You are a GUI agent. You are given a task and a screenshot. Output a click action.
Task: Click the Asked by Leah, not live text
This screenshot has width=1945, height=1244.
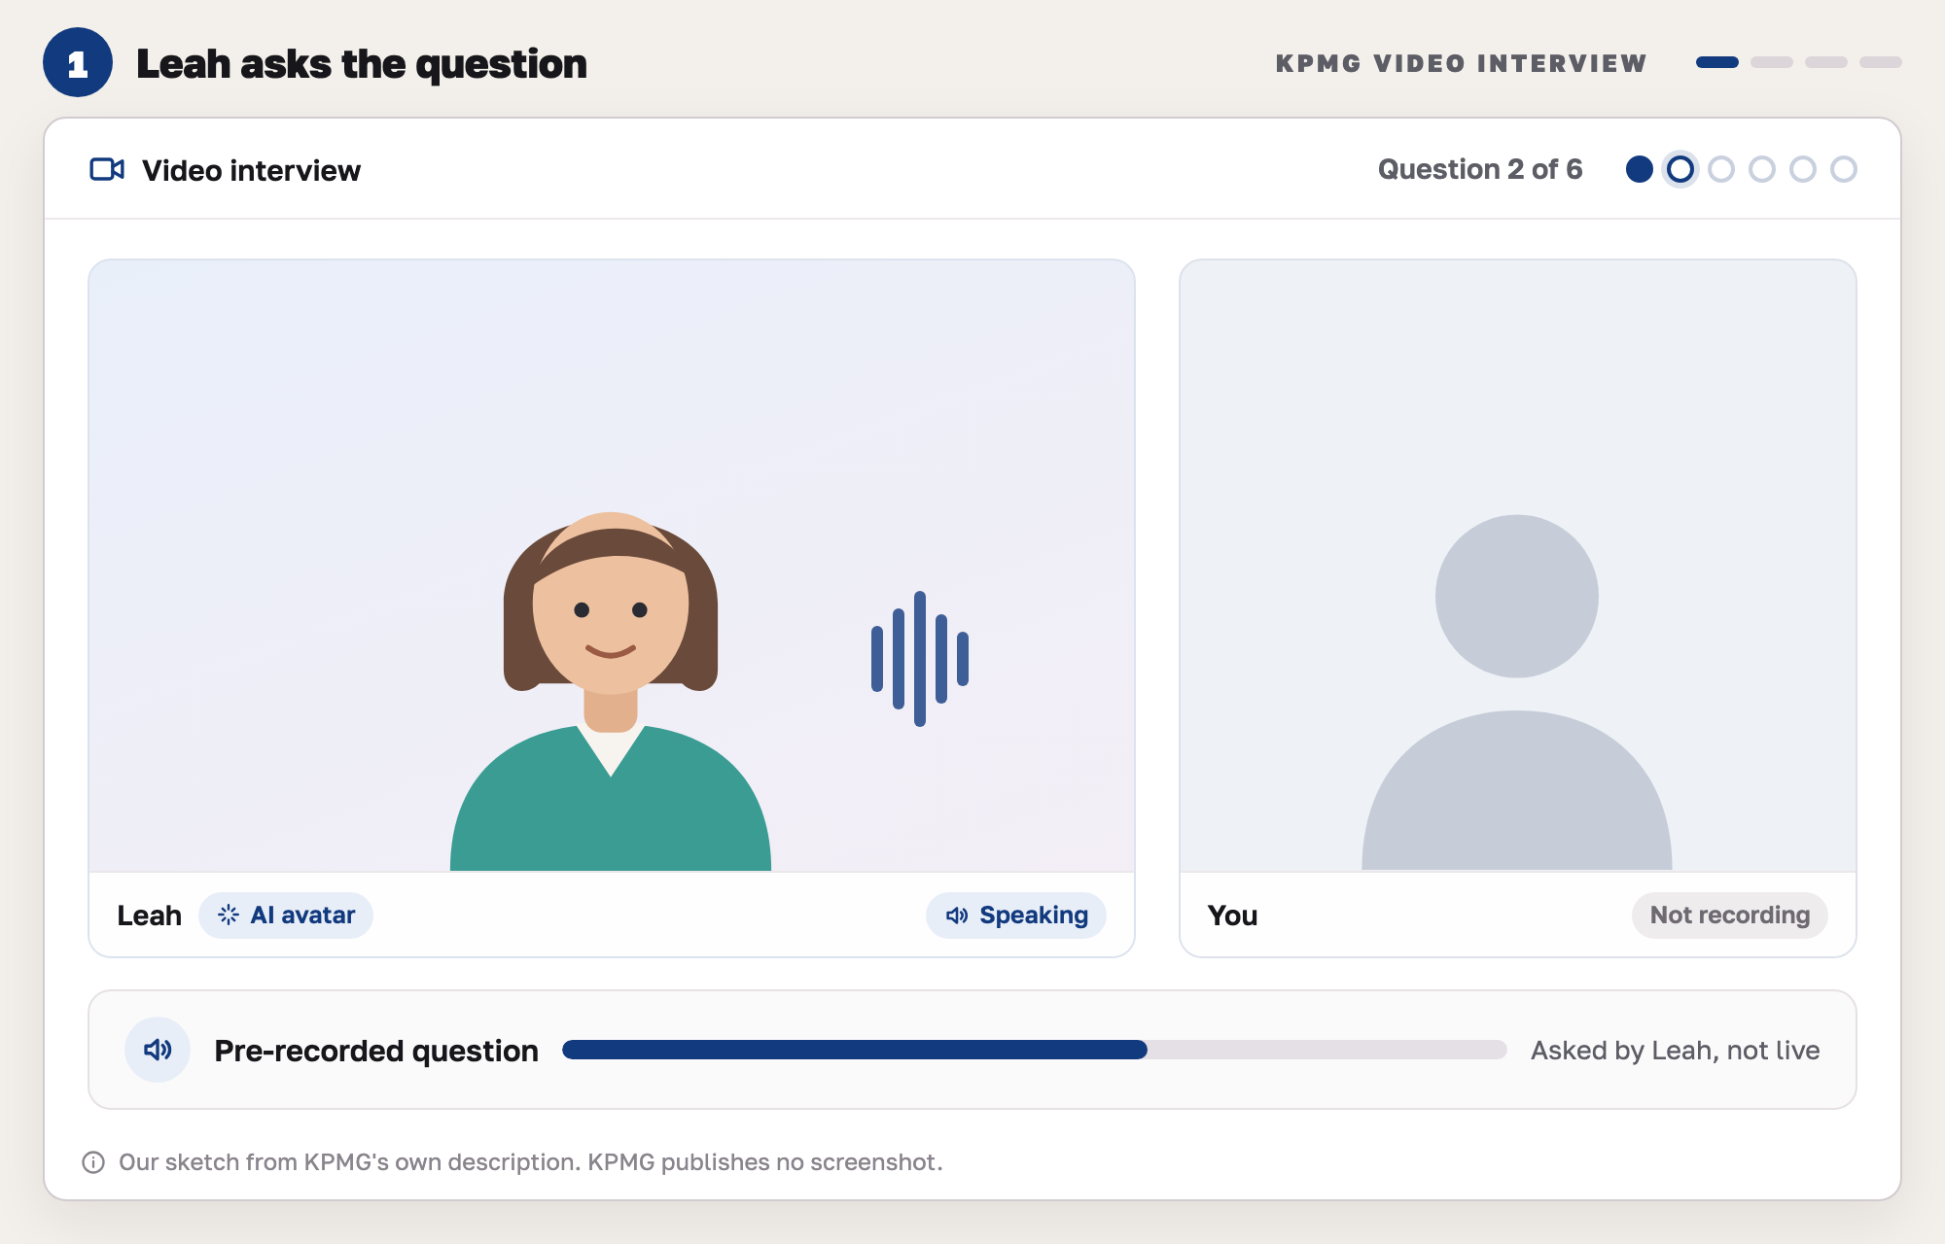[x=1676, y=1051]
